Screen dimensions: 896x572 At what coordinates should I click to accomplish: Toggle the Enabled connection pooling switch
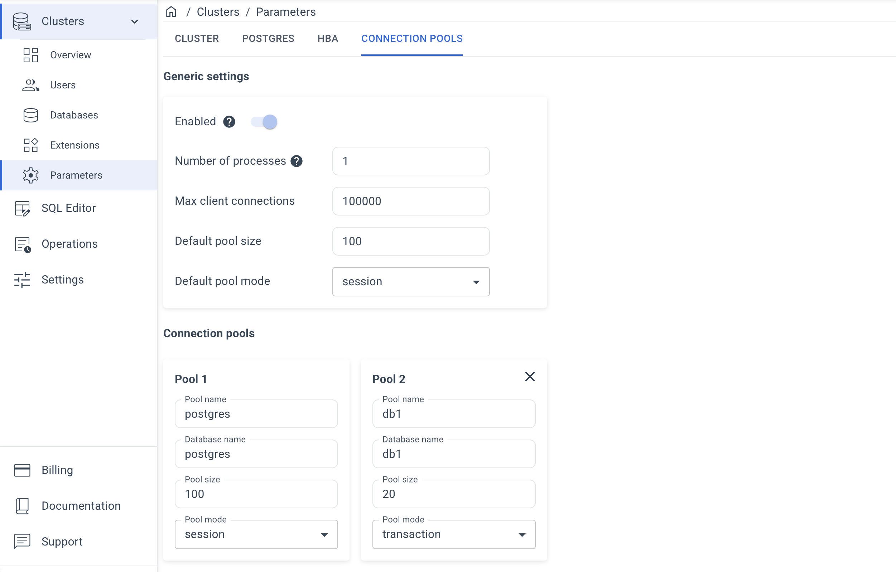coord(264,122)
